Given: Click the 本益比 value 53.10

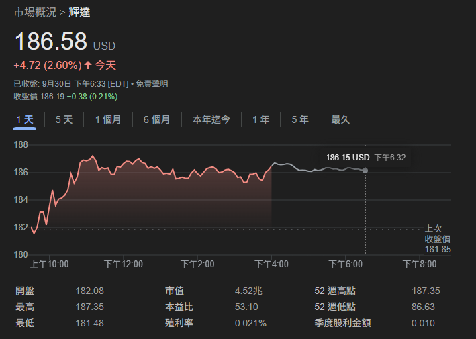Looking at the screenshot, I should [245, 307].
